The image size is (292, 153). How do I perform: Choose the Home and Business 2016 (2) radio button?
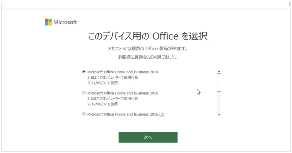pos(84,114)
